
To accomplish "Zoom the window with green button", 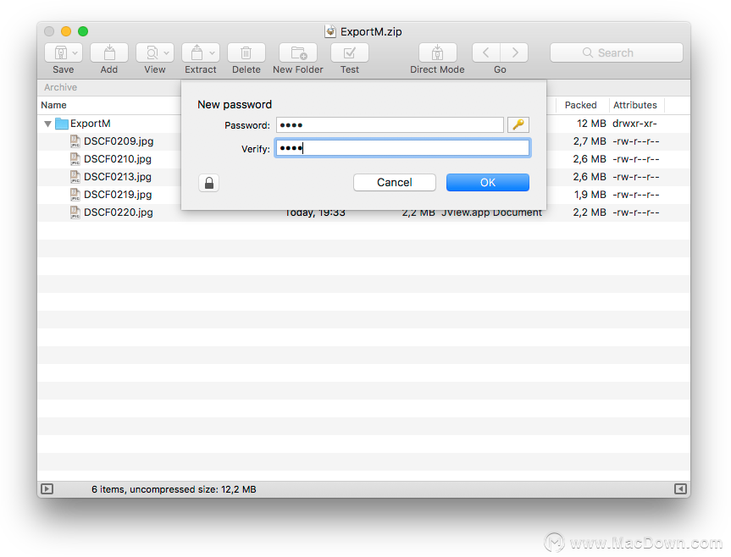I will click(x=83, y=31).
